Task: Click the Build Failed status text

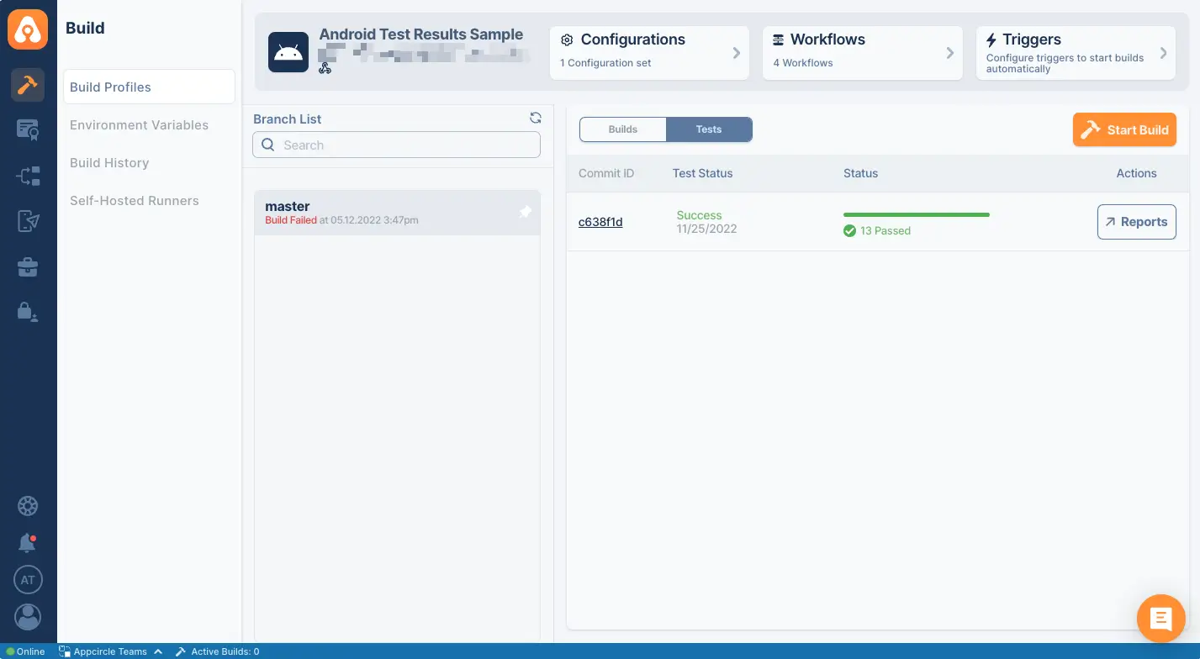Action: pyautogui.click(x=291, y=220)
